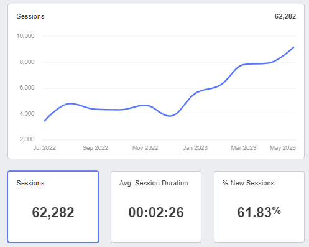Click the 61.83% new sessions value
This screenshot has height=247, width=309.
[259, 212]
